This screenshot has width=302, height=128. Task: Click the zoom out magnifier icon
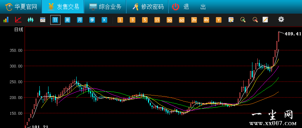[x=255, y=20]
